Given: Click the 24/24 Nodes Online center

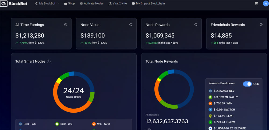Looking at the screenshot, I should 74,93.
